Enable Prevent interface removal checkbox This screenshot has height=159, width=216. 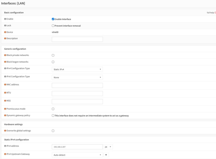53,26
